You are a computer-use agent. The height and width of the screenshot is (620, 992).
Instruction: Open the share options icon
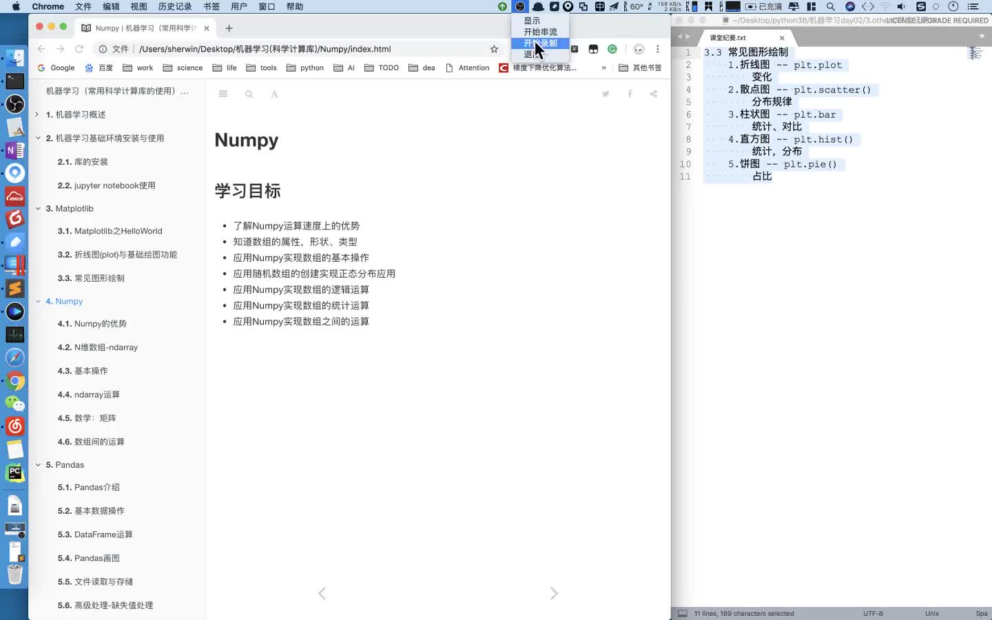653,94
